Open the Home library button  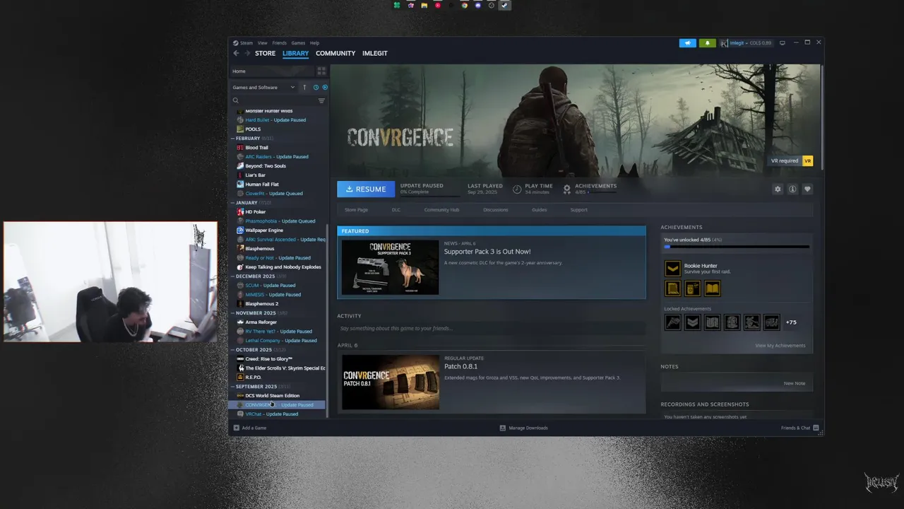(x=272, y=71)
